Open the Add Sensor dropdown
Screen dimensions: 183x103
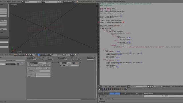pyautogui.click(x=48, y=60)
